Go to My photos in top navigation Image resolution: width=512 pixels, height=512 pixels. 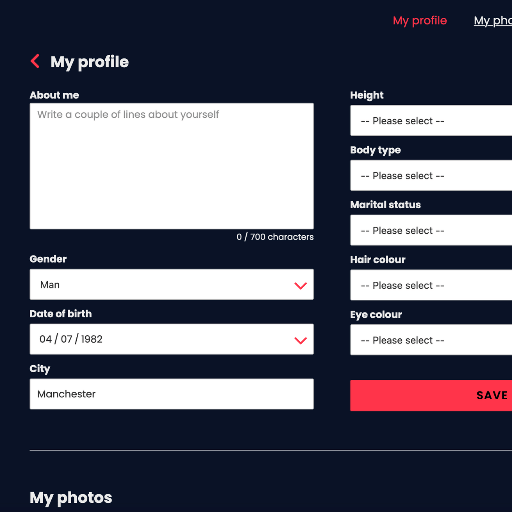coord(493,21)
